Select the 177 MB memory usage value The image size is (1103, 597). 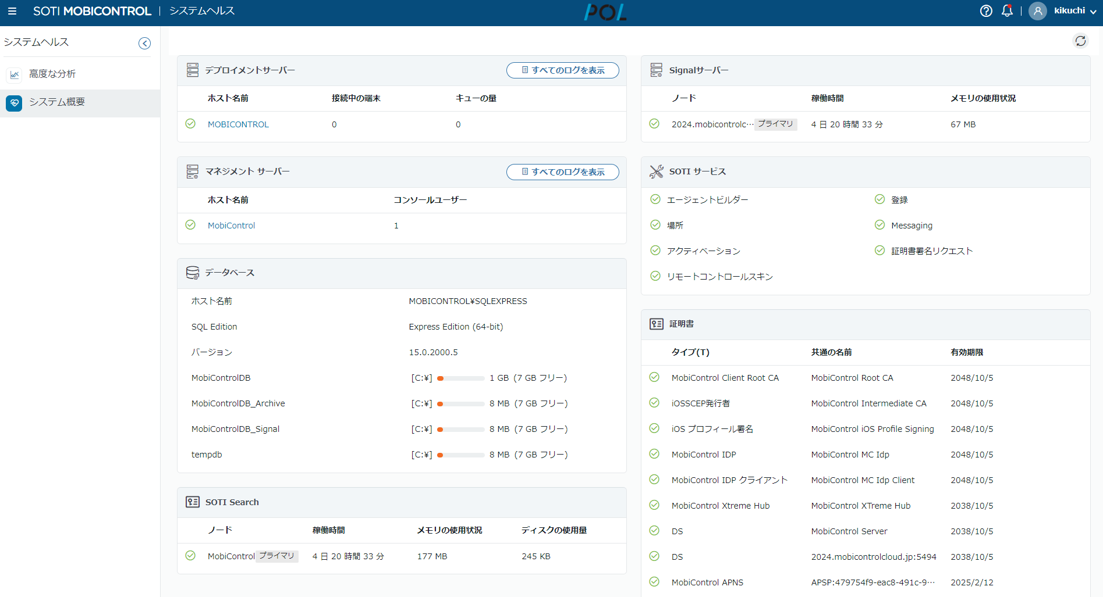[432, 556]
